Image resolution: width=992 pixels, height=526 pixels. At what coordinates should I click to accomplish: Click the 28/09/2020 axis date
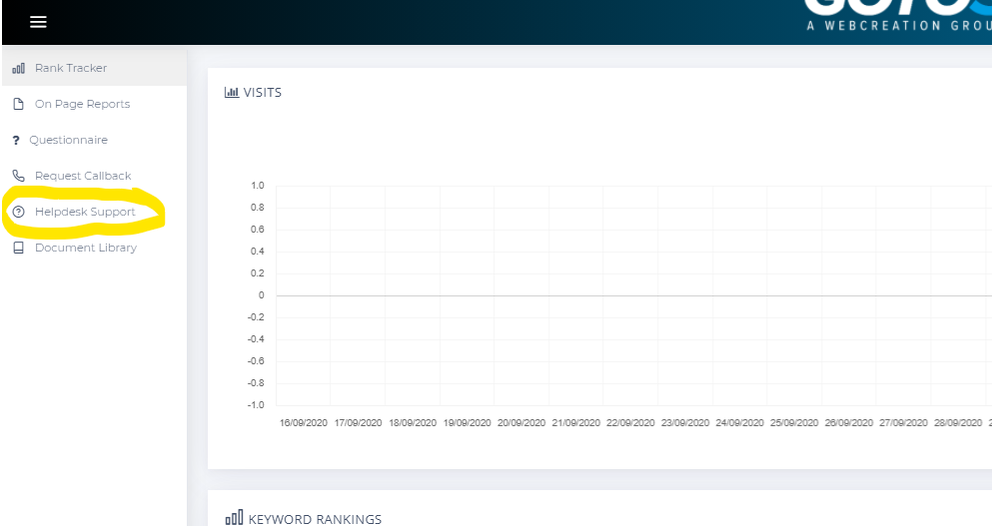tap(958, 423)
